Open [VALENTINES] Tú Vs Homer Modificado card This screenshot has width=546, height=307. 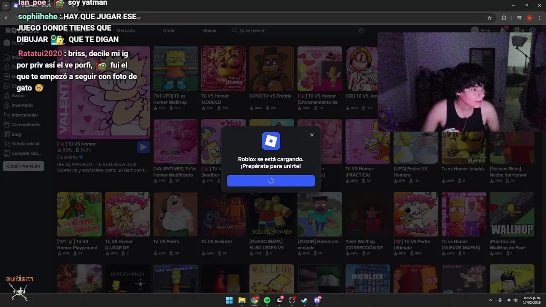coord(175,151)
